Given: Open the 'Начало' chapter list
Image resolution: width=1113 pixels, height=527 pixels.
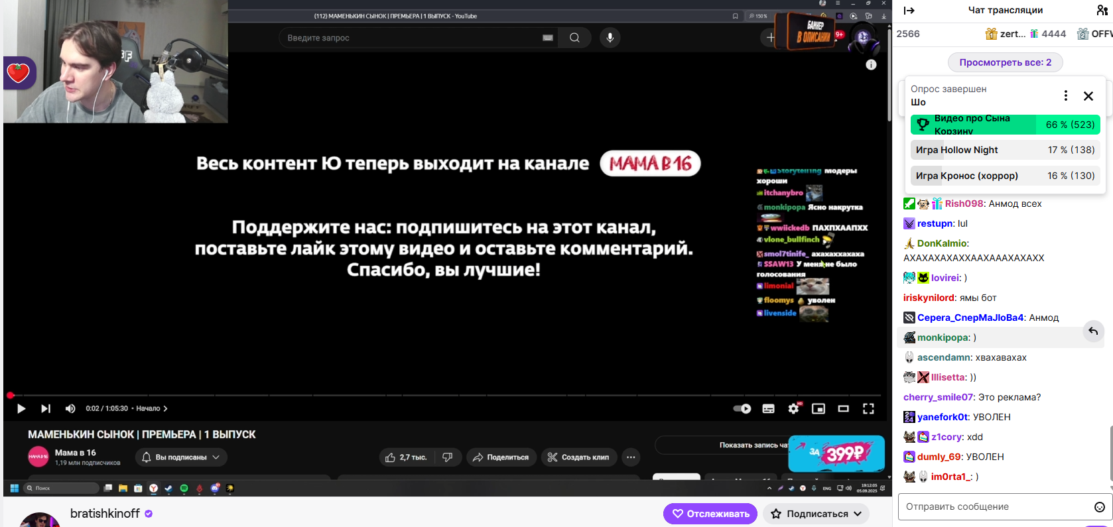Looking at the screenshot, I should coord(152,408).
